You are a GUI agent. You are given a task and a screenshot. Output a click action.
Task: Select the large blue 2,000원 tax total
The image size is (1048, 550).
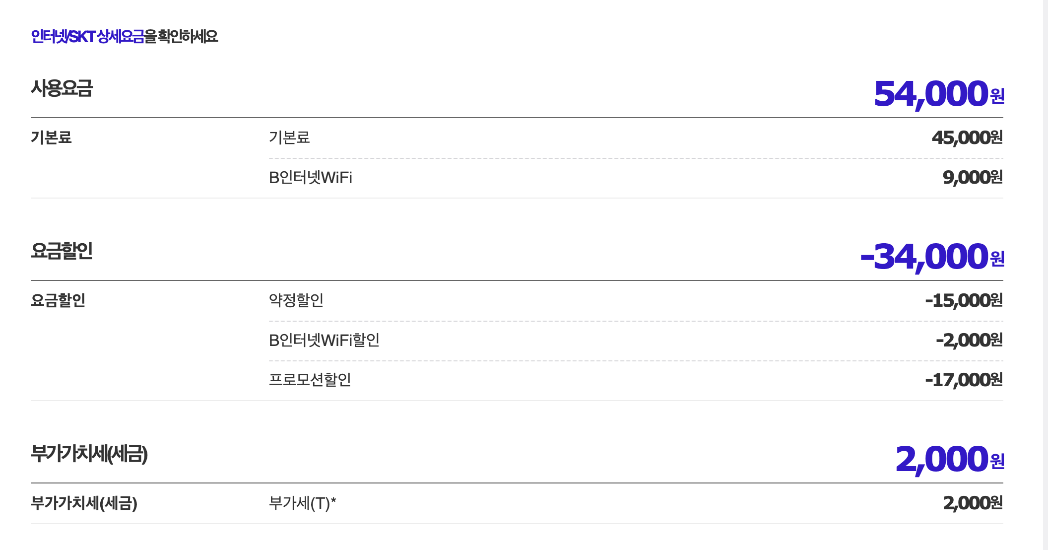coord(949,459)
